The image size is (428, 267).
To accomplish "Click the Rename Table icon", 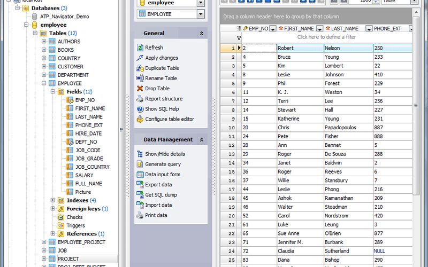I will click(140, 78).
